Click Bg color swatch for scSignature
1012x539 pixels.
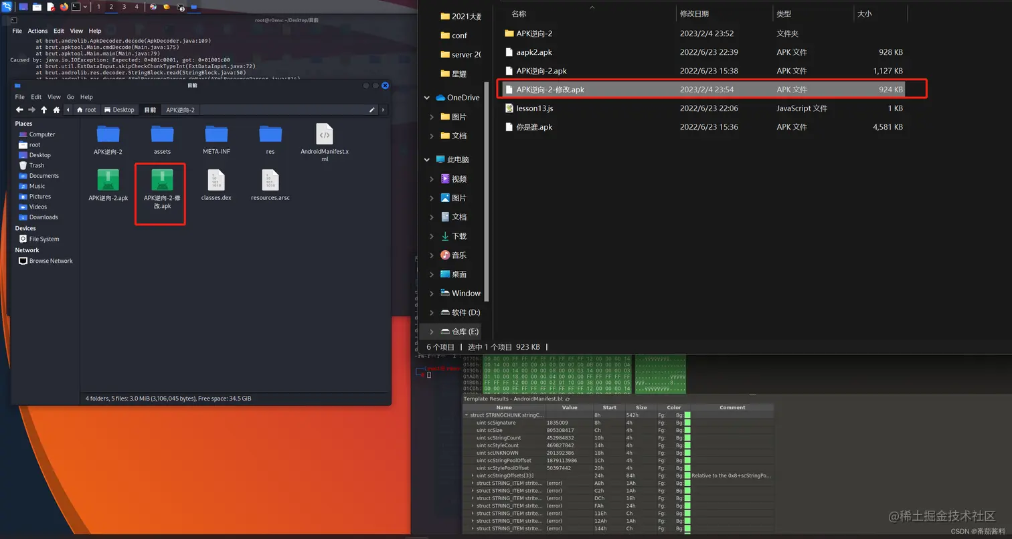pos(687,423)
